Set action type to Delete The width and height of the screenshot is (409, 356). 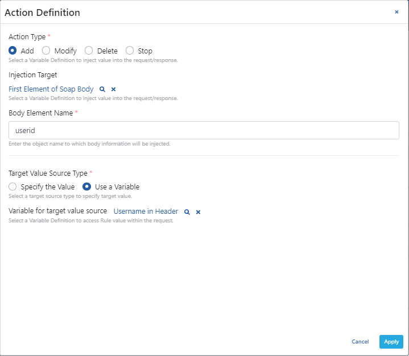coord(89,51)
